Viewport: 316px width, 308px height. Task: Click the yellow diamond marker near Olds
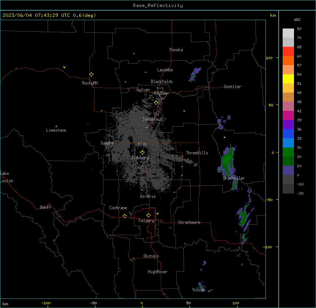click(142, 153)
